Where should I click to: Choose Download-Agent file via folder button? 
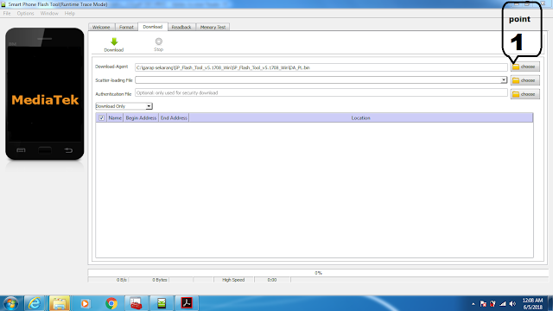tap(524, 67)
